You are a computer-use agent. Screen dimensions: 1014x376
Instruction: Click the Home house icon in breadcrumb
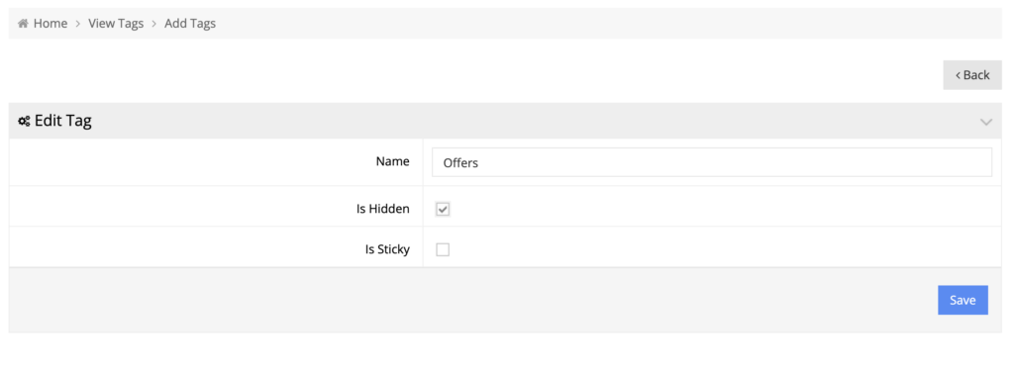[23, 24]
